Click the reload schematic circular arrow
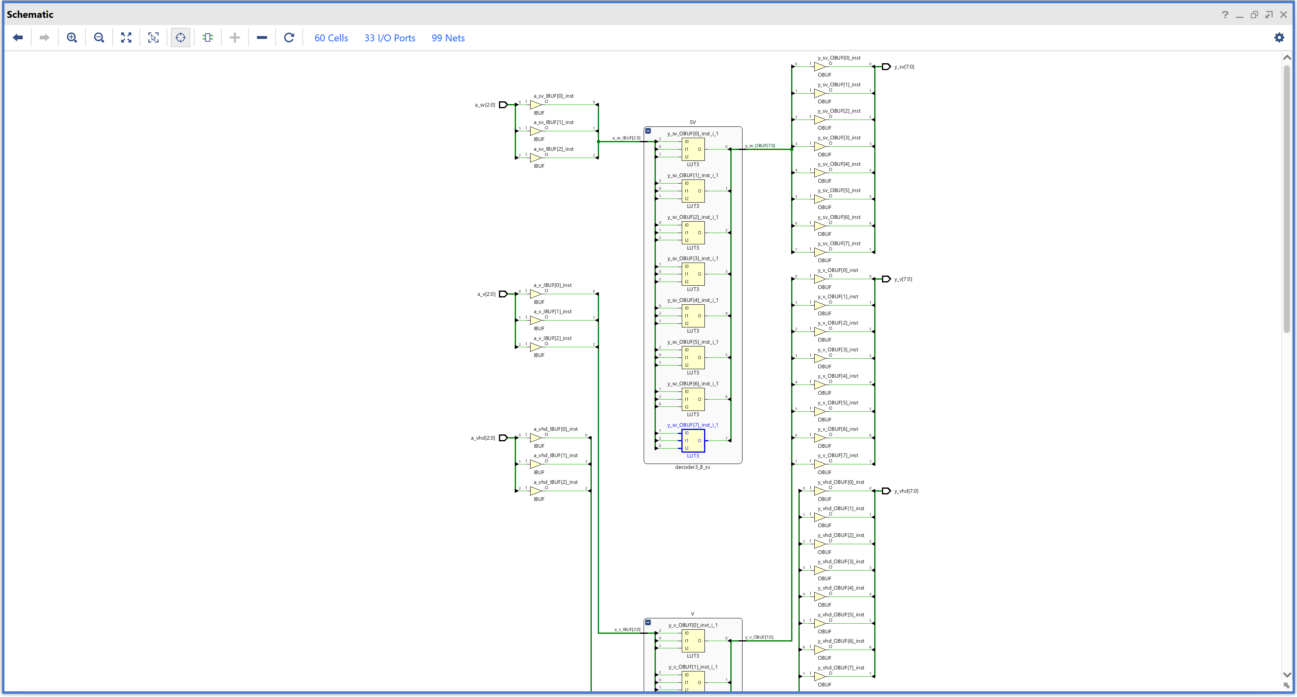Image resolution: width=1297 pixels, height=697 pixels. pos(289,38)
